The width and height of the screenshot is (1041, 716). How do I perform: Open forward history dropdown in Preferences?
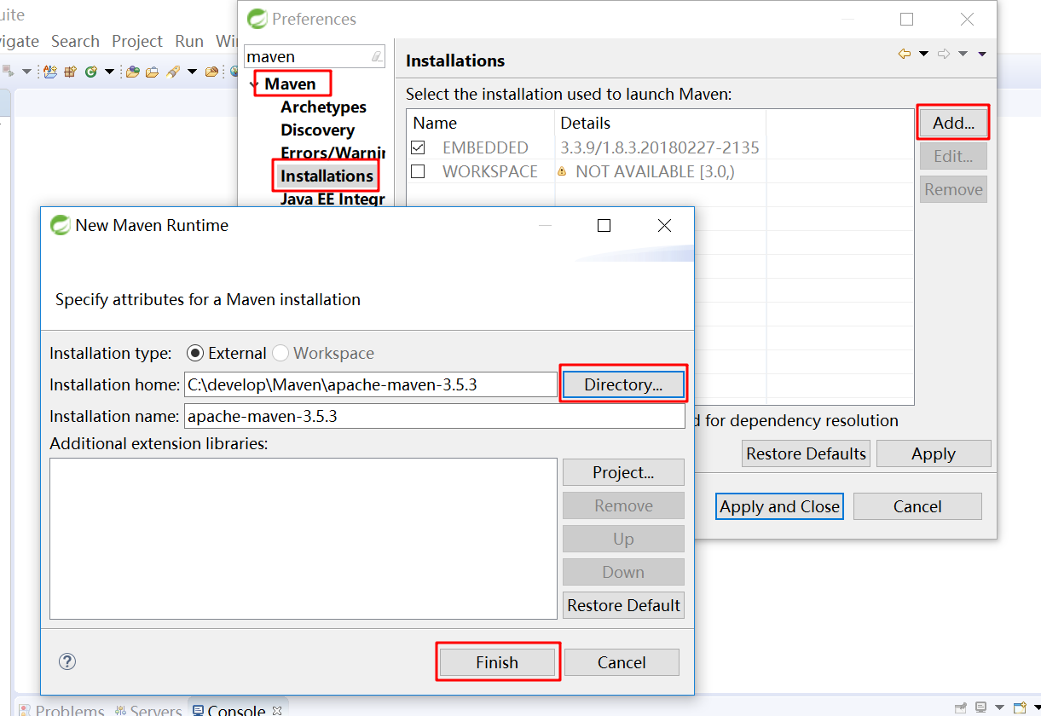point(963,55)
